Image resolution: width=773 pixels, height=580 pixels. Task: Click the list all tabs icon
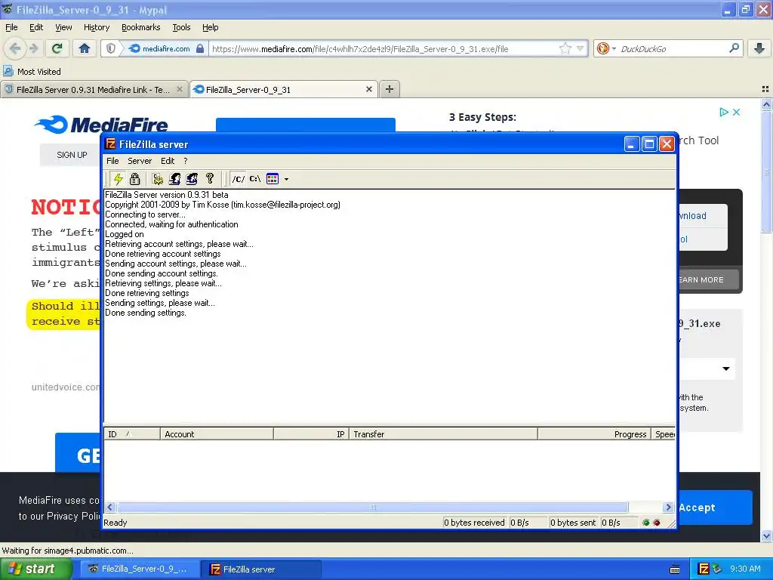click(x=765, y=89)
